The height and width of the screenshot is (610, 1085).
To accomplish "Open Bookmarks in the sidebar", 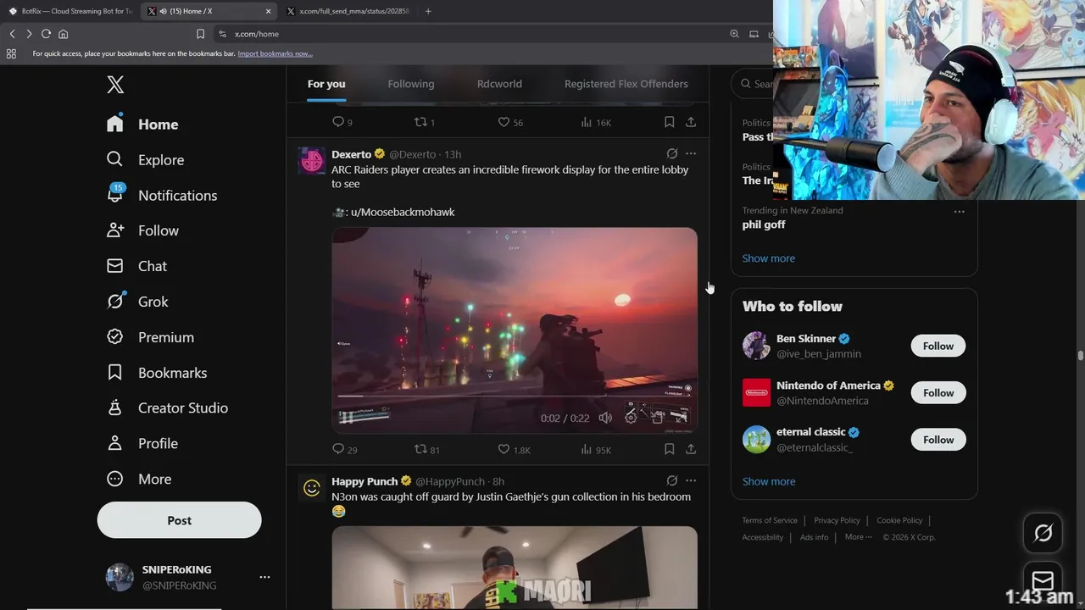I will click(x=156, y=373).
